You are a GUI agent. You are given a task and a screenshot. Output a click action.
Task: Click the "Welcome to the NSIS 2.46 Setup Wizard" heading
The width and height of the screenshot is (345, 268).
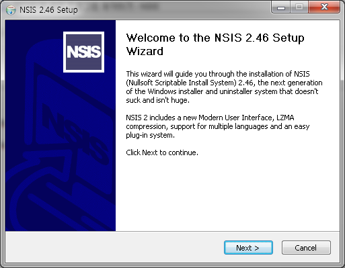[x=215, y=44]
